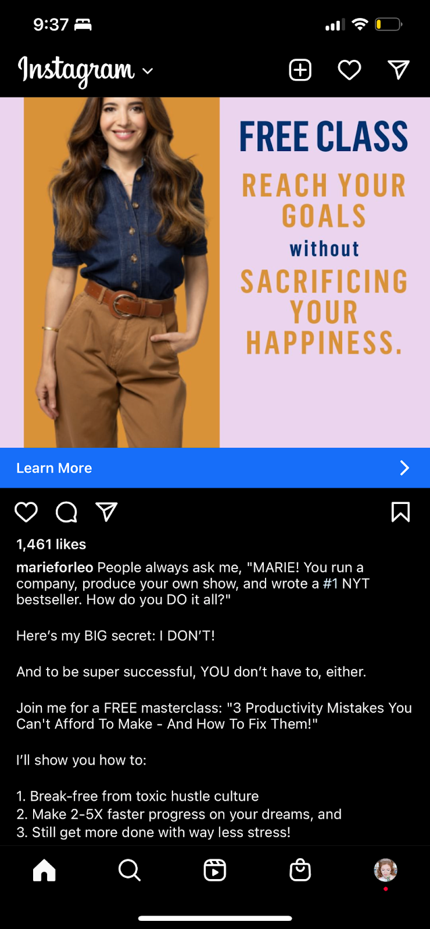
Task: Save the post with bookmark icon
Action: click(400, 512)
